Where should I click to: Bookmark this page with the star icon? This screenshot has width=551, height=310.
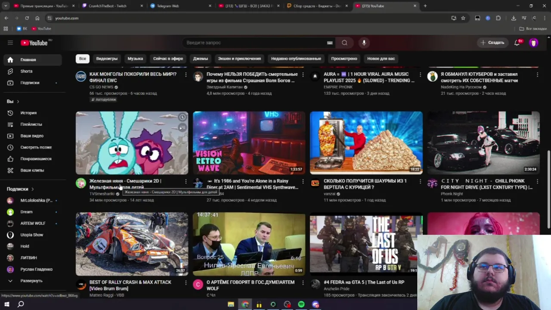463,18
